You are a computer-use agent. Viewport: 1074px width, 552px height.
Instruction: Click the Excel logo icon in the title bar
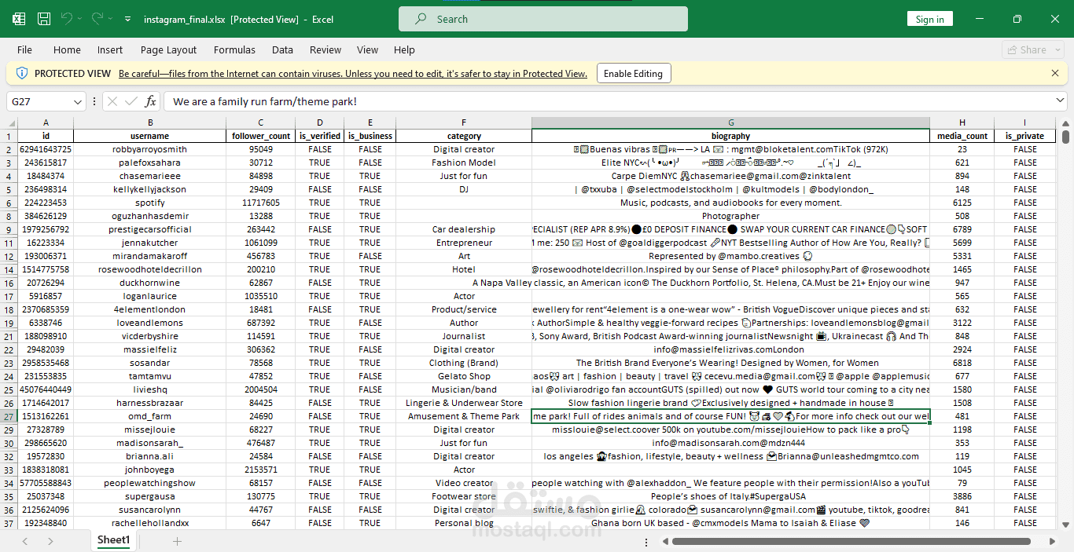pos(19,19)
